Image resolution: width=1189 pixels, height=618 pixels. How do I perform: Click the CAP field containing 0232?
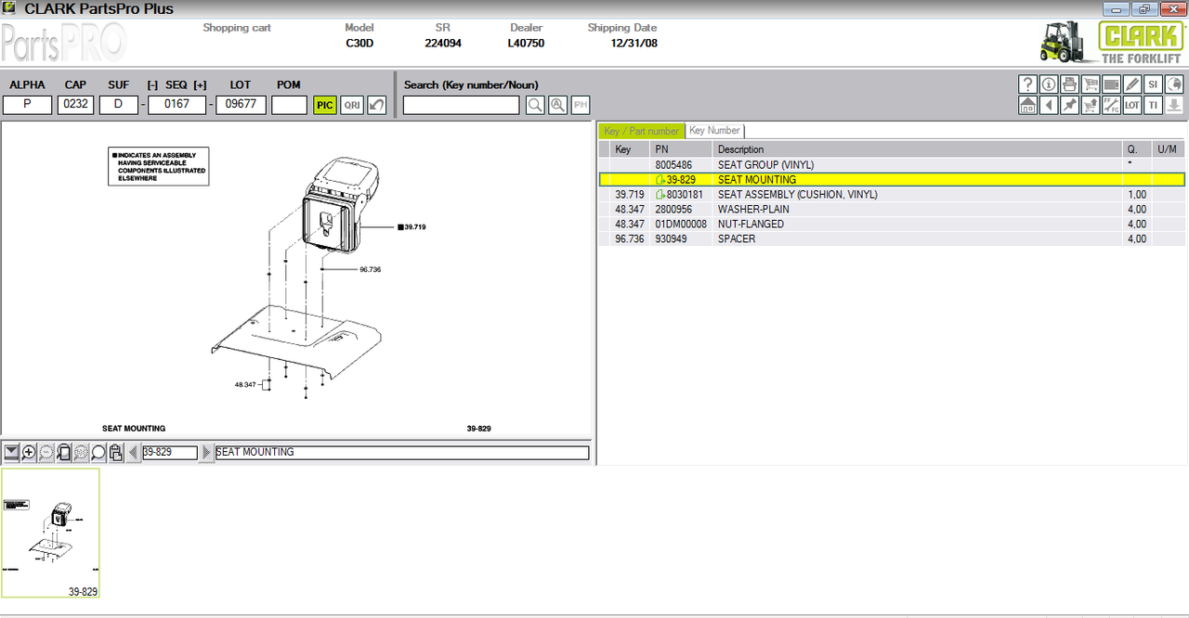point(75,104)
